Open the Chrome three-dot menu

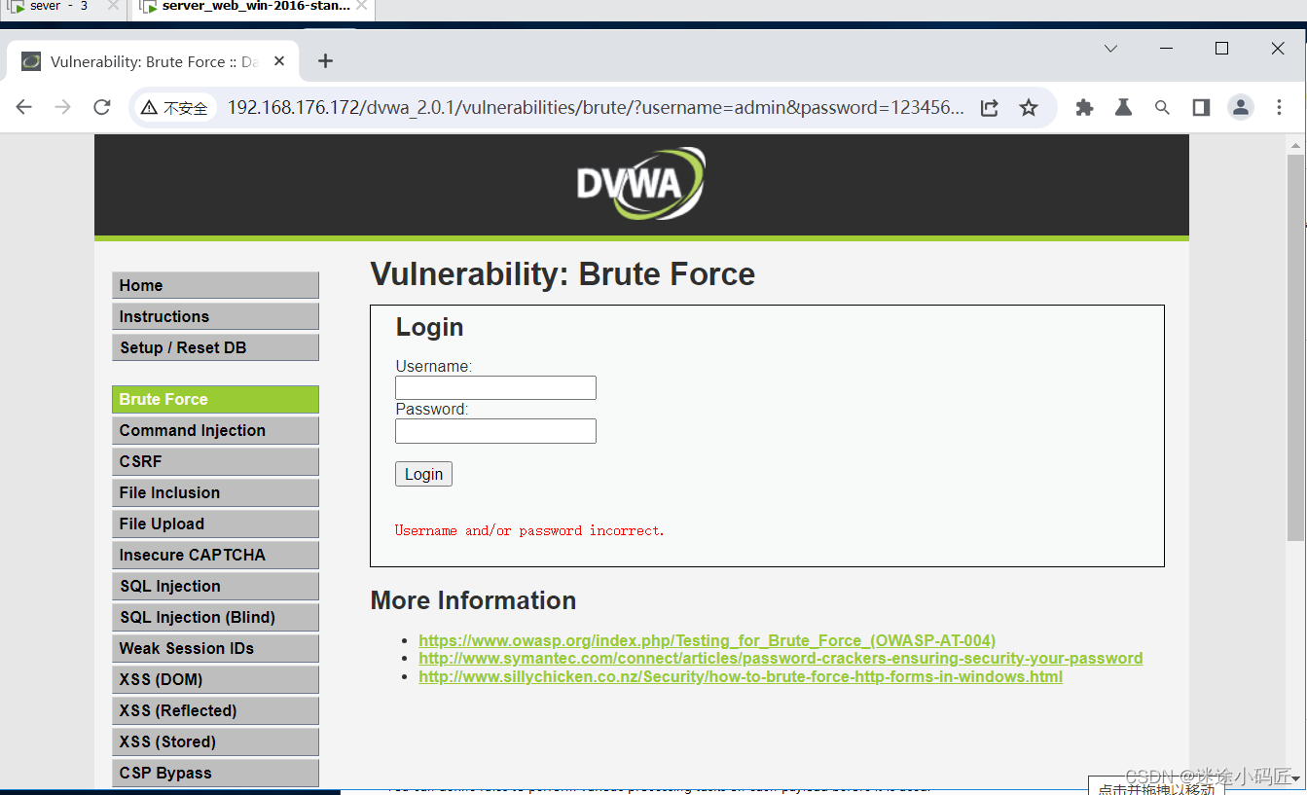1280,108
